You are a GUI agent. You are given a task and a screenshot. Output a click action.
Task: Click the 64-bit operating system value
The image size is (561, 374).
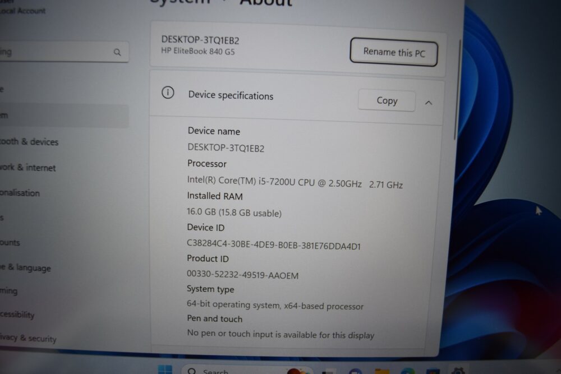[275, 305]
